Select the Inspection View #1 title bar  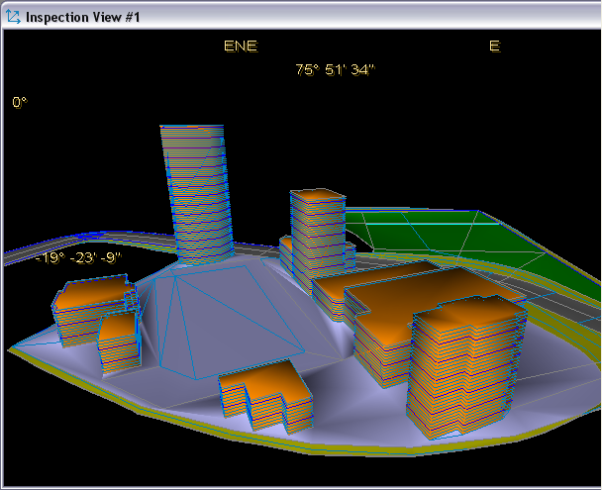[297, 17]
